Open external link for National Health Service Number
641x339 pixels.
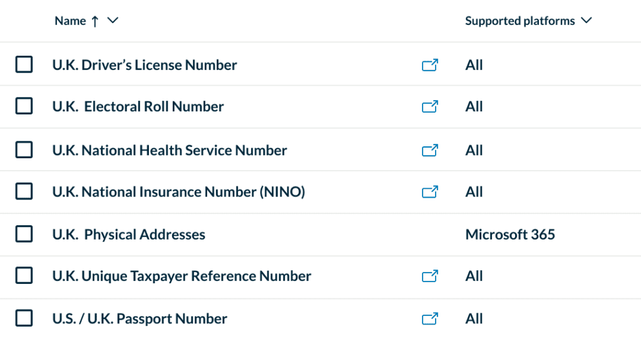[x=429, y=151]
